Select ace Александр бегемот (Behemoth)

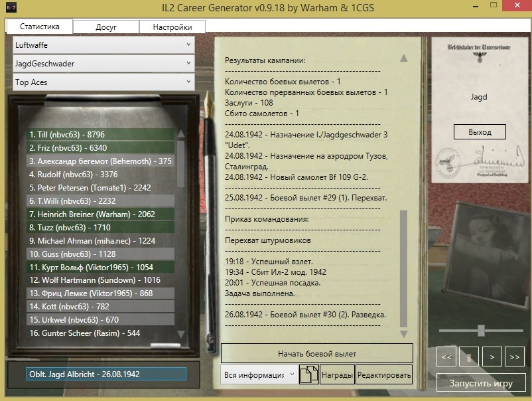[x=100, y=161]
